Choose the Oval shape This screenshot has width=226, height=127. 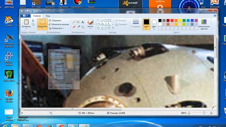[x=106, y=21]
